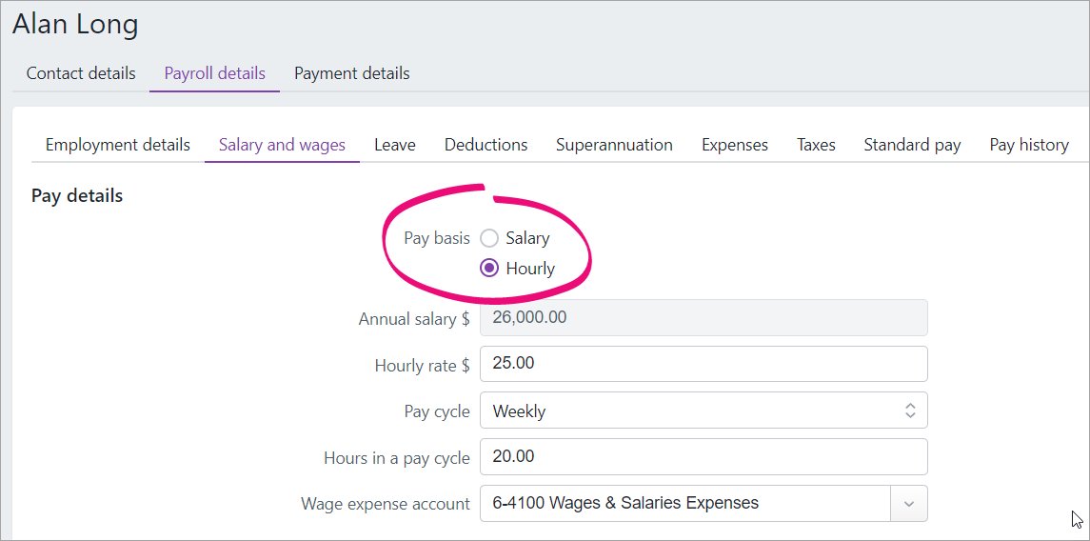Switch to the Contact details tab
Image resolution: width=1090 pixels, height=541 pixels.
coord(81,73)
